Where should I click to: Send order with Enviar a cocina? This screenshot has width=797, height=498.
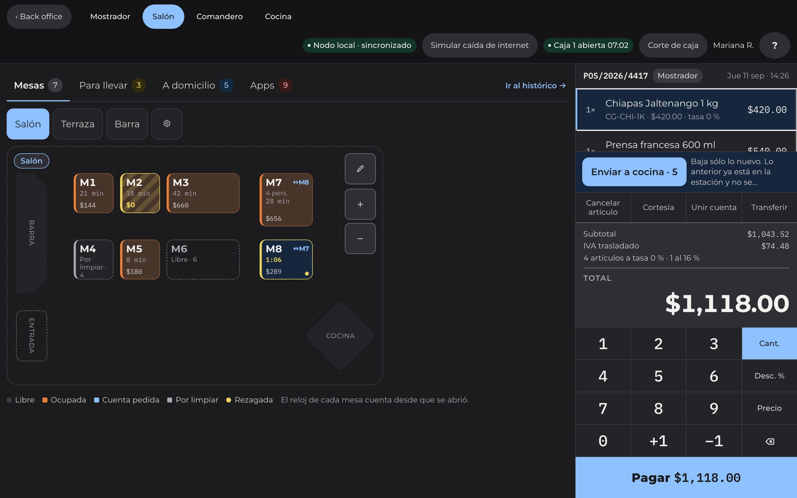click(x=634, y=172)
